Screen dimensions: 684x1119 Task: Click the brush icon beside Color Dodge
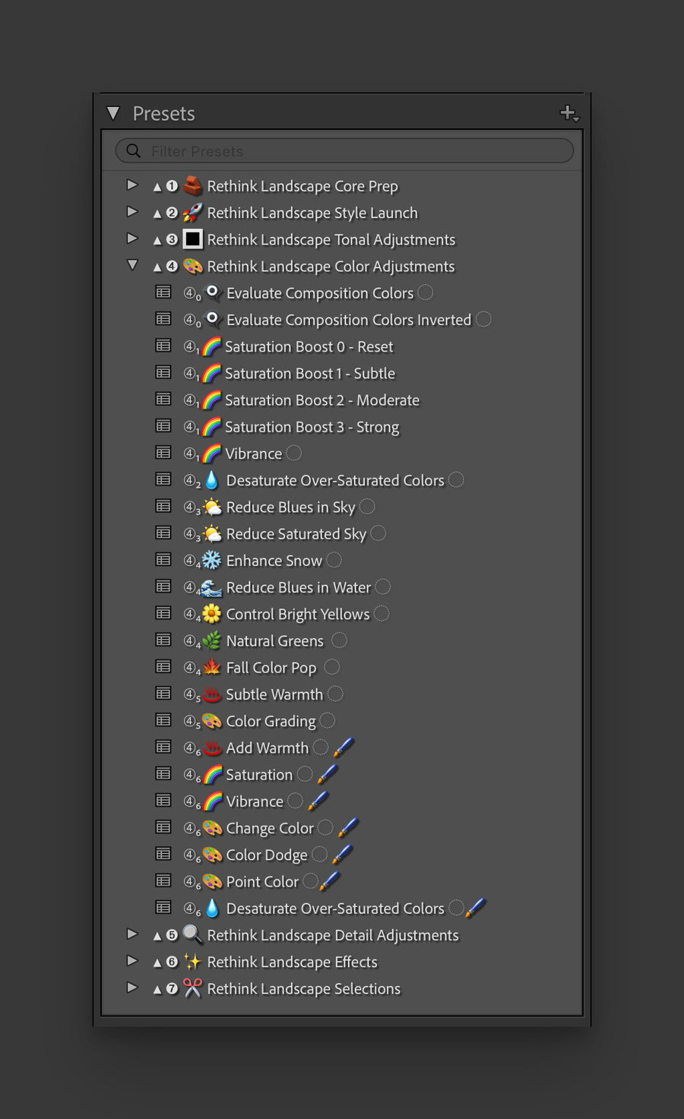point(342,855)
